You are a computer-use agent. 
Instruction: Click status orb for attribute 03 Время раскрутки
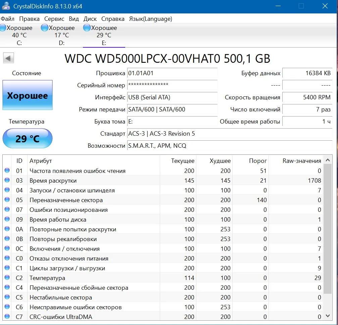point(7,180)
